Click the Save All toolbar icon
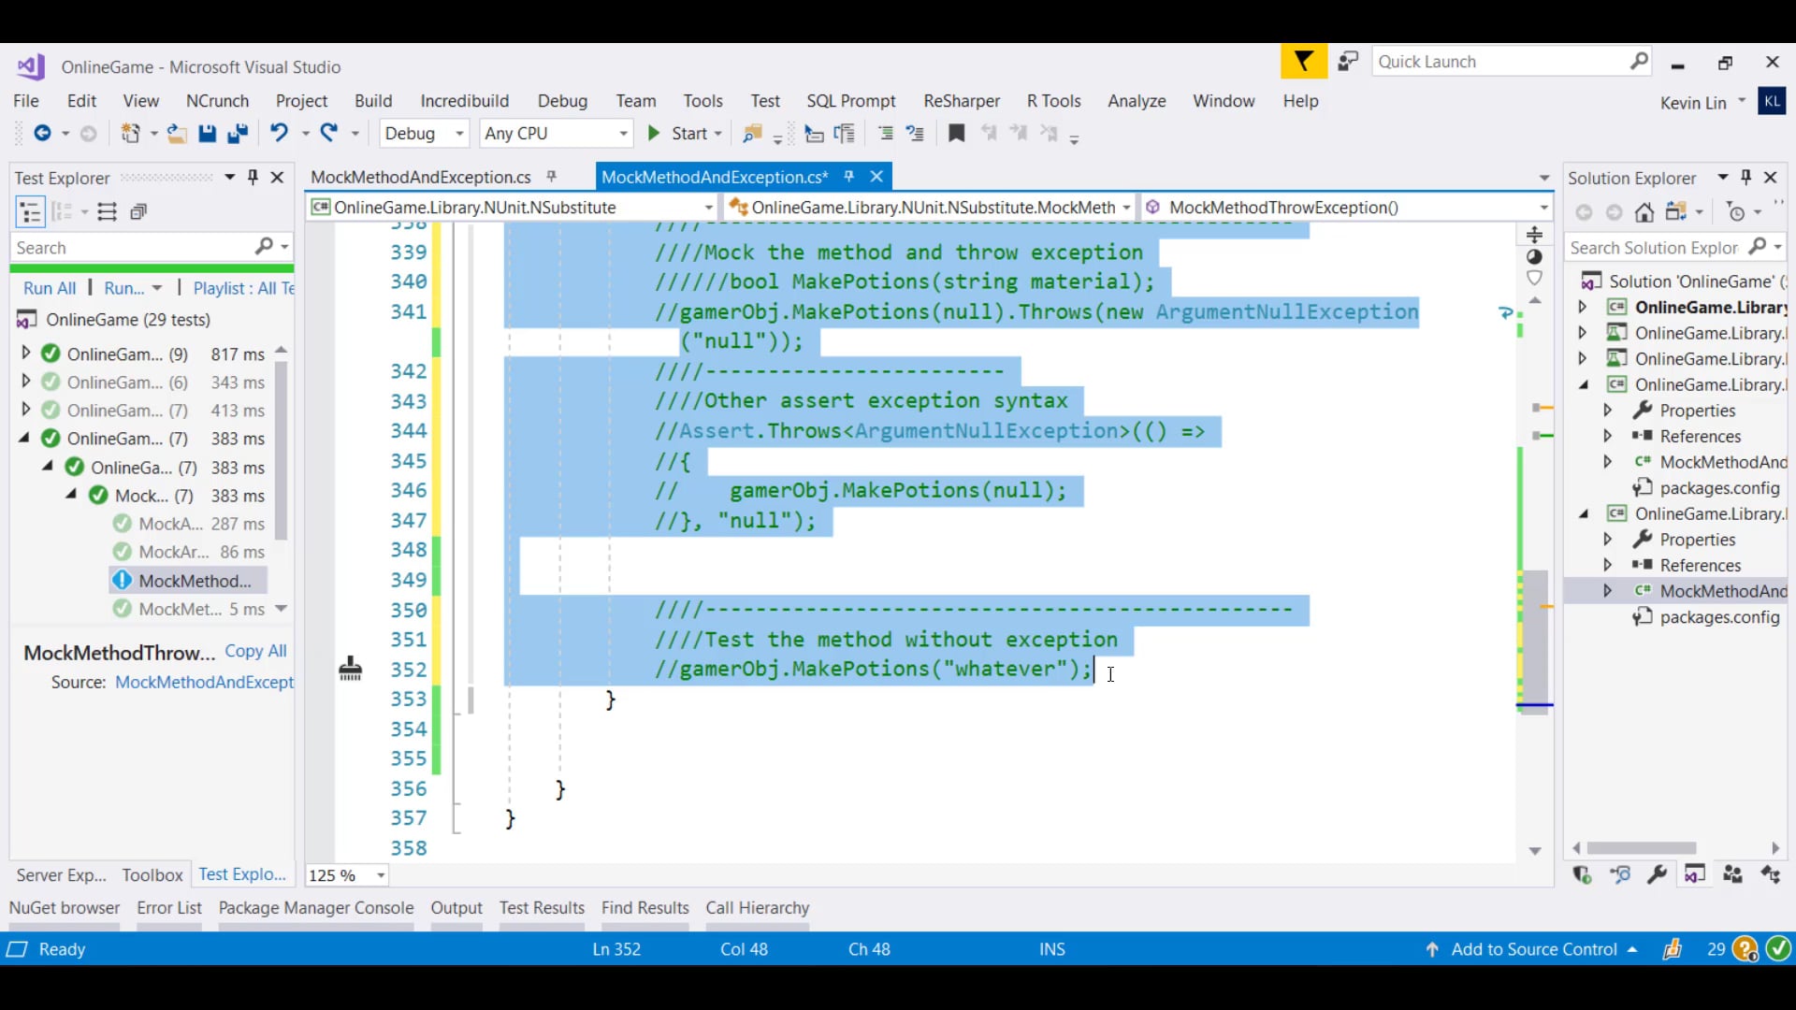This screenshot has height=1010, width=1796. (x=238, y=134)
